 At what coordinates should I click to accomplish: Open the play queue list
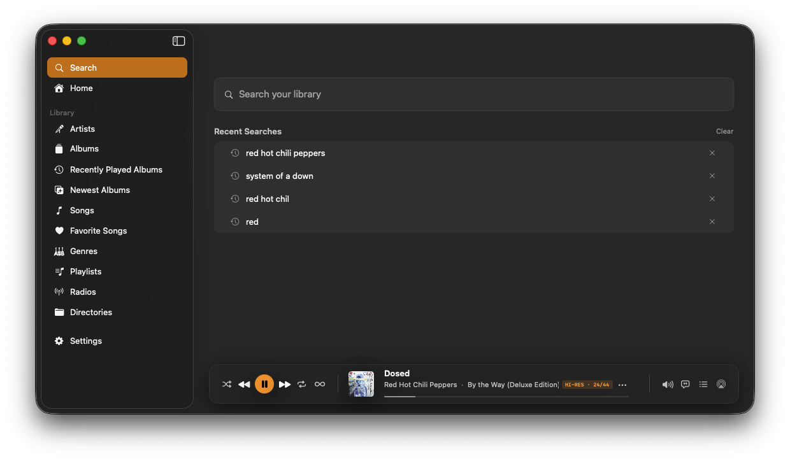coord(703,384)
